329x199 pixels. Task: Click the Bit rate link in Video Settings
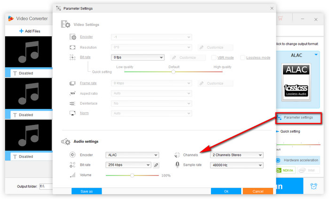(85, 57)
